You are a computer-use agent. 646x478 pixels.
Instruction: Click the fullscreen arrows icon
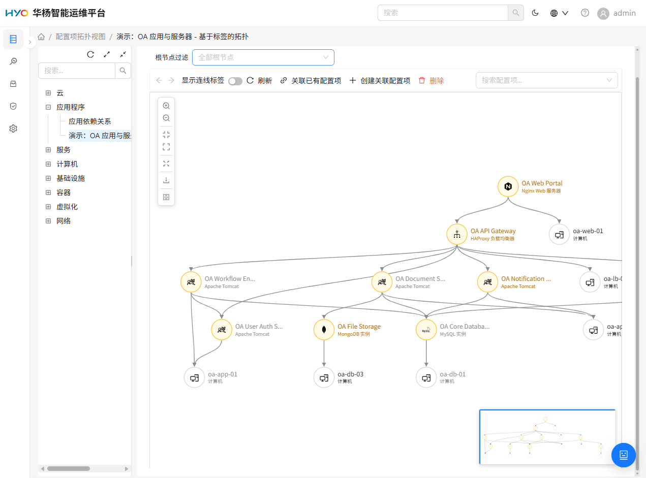click(x=166, y=164)
